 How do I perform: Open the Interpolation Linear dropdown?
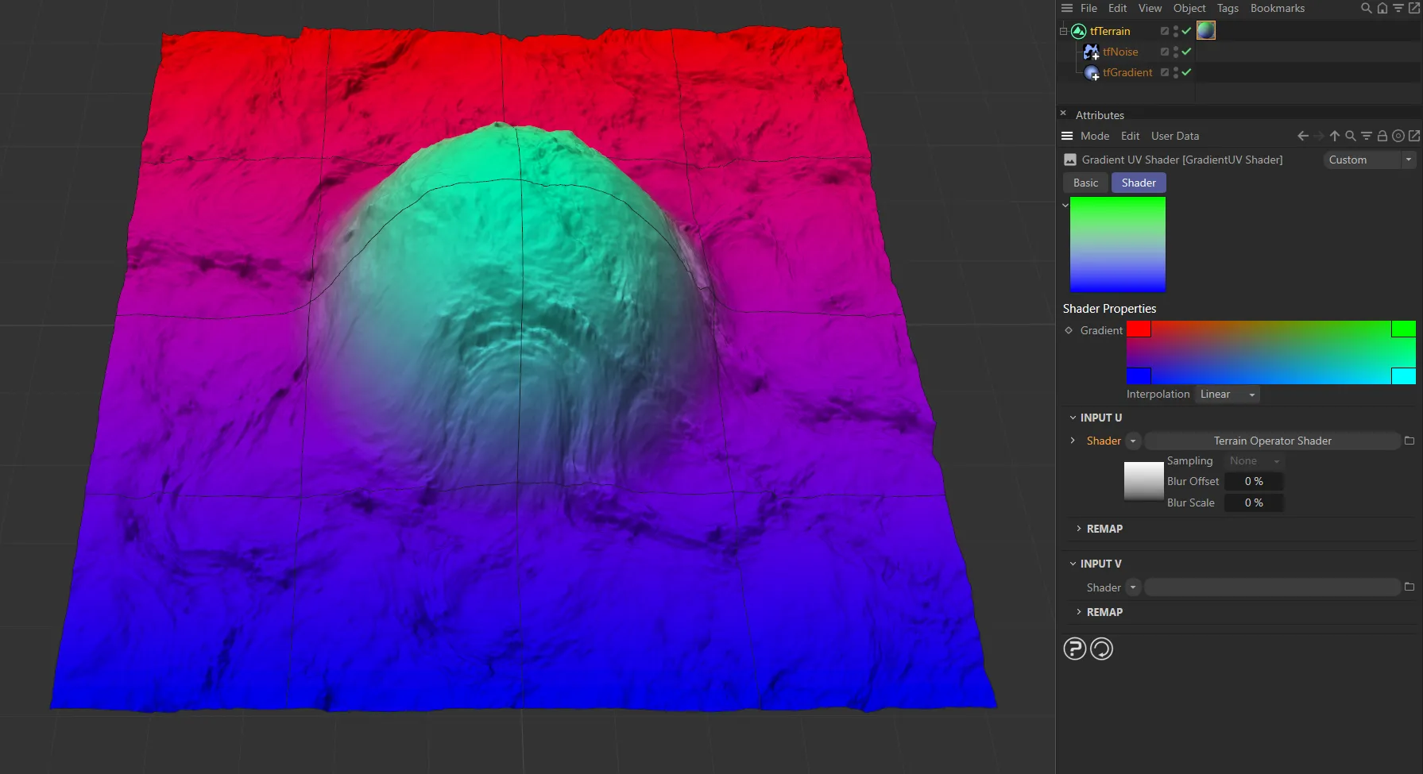click(1228, 395)
